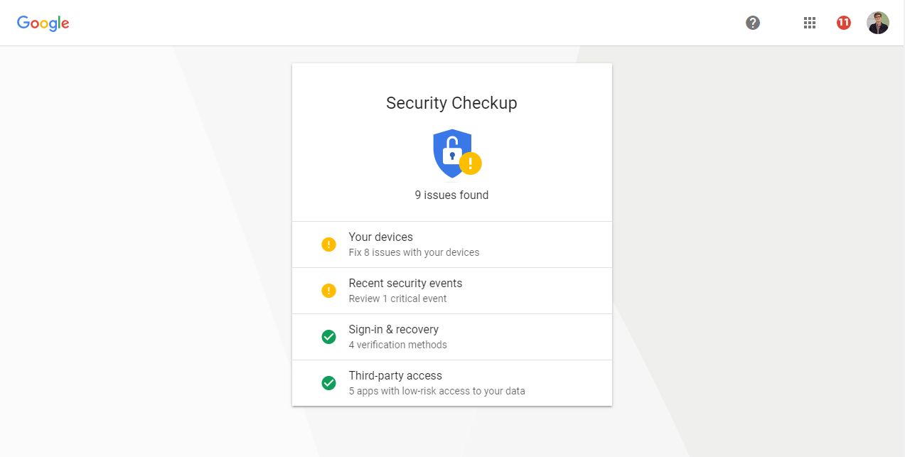Click 5 apps with low-risk access text
Viewport: 905px width, 457px height.
437,391
